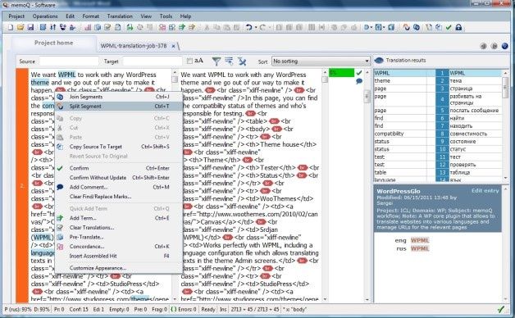Open the No sorting dropdown

(321, 61)
